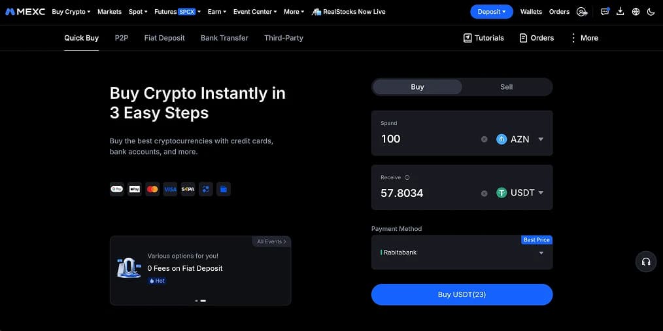Click the AZN currency icon

point(501,139)
